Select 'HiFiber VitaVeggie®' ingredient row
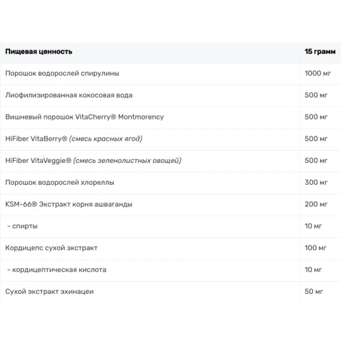 [x=170, y=161]
